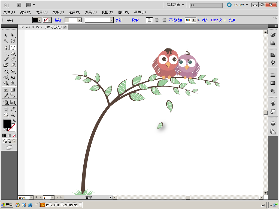Activate the Eyedropper tool

pyautogui.click(x=6, y=96)
